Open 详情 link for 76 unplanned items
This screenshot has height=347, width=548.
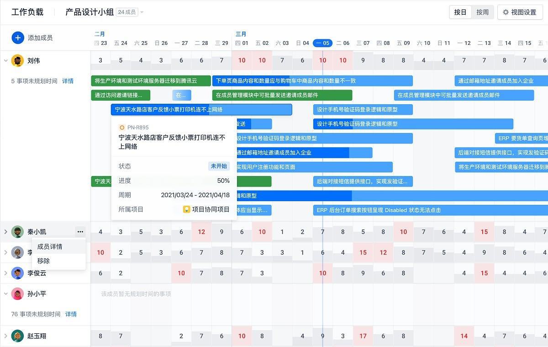point(71,314)
